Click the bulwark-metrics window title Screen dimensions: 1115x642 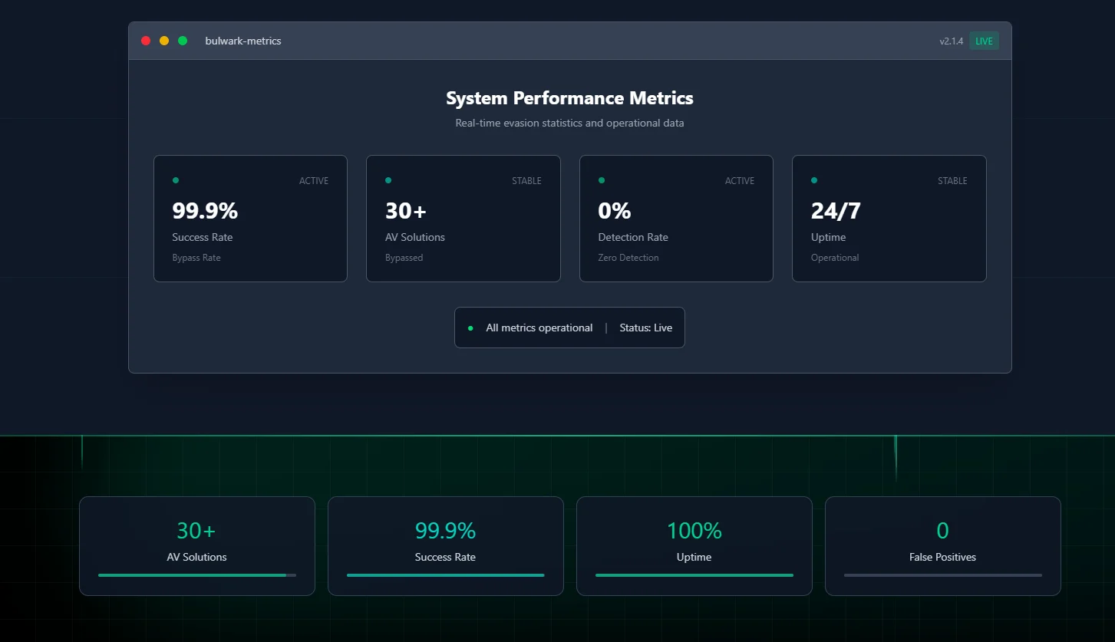tap(243, 41)
